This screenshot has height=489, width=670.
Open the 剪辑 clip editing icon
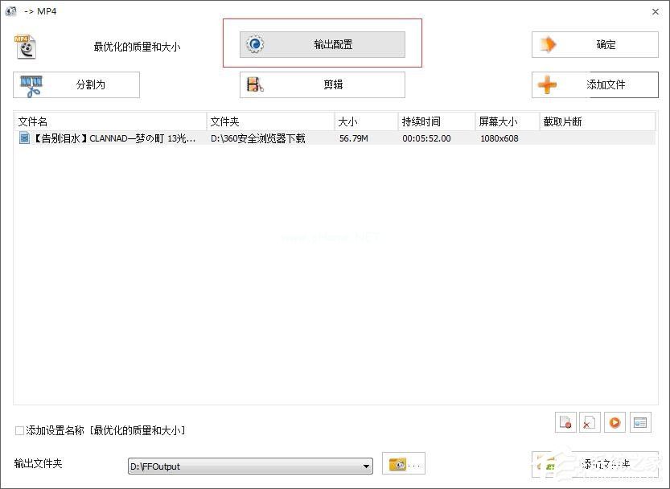(255, 84)
